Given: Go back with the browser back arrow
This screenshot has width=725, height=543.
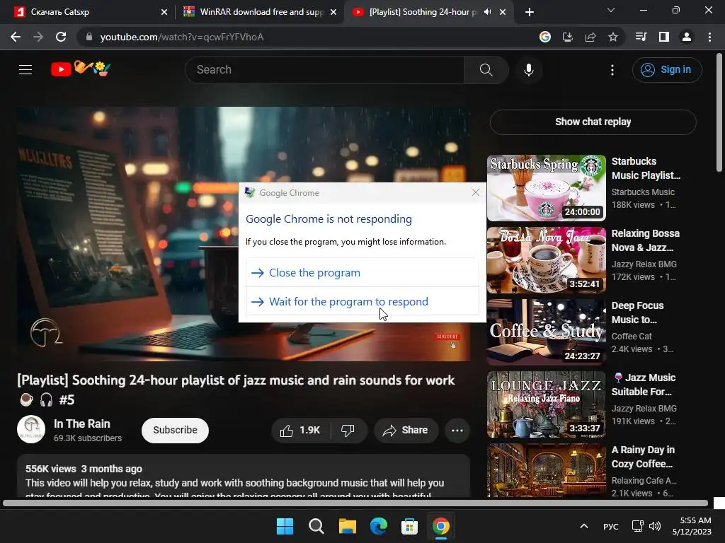Looking at the screenshot, I should point(16,37).
